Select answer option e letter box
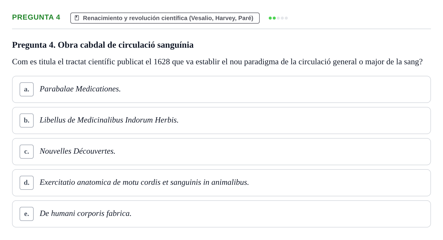Screen dimensions: 443x240 (x=27, y=214)
